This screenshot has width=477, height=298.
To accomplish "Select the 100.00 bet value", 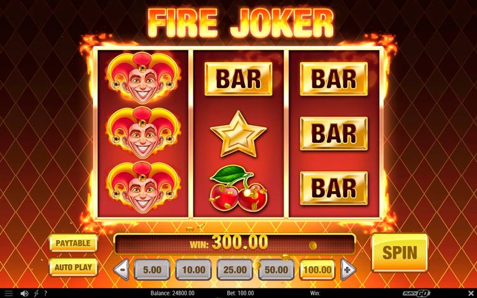I will (x=317, y=270).
